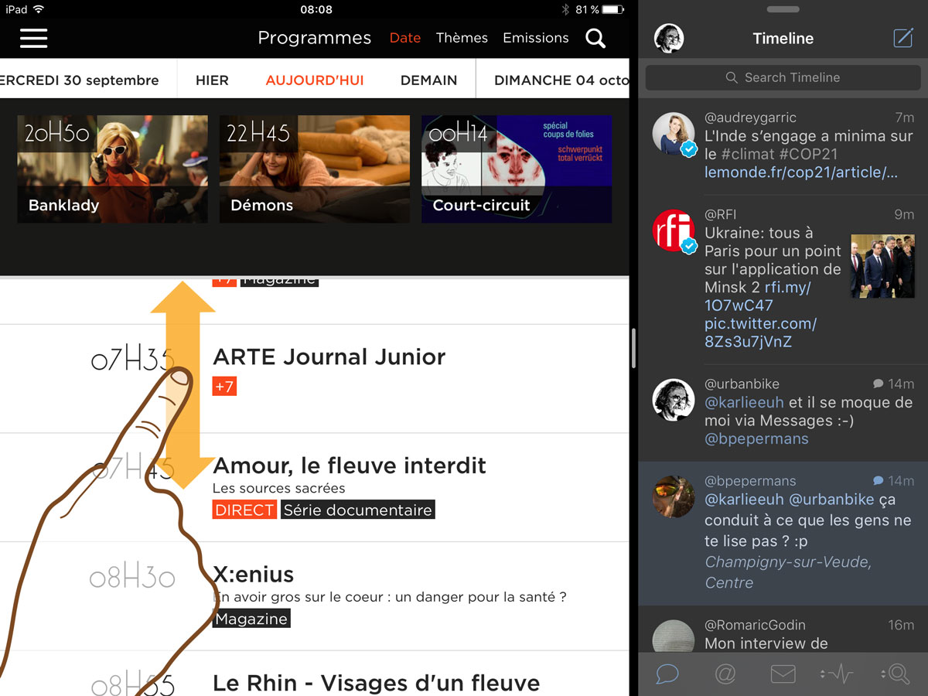Tap the Série documentaire tag
The height and width of the screenshot is (696, 928).
[357, 510]
